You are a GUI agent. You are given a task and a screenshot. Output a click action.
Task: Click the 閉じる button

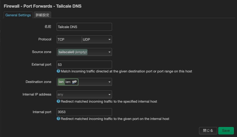pyautogui.click(x=208, y=130)
